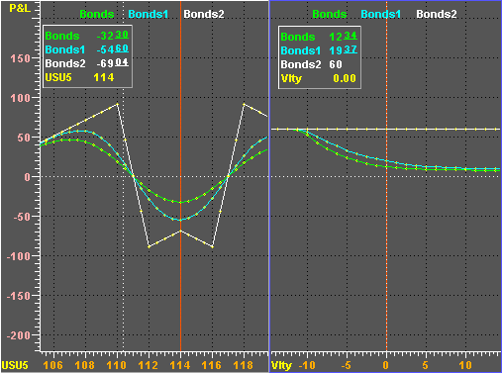Click the green Bonds curve minimum at 114
502x373 pixels.
[180, 202]
